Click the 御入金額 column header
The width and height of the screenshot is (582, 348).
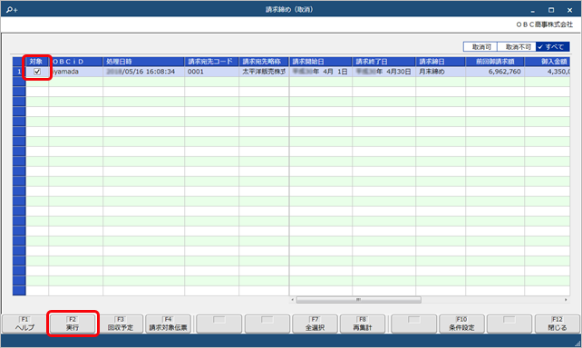point(548,62)
